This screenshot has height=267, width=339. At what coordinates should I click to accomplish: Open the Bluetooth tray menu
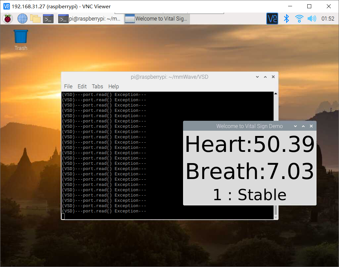click(x=286, y=19)
